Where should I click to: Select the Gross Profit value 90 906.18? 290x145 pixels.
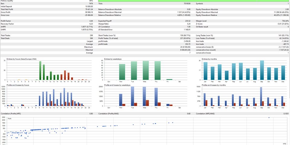pos(89,12)
